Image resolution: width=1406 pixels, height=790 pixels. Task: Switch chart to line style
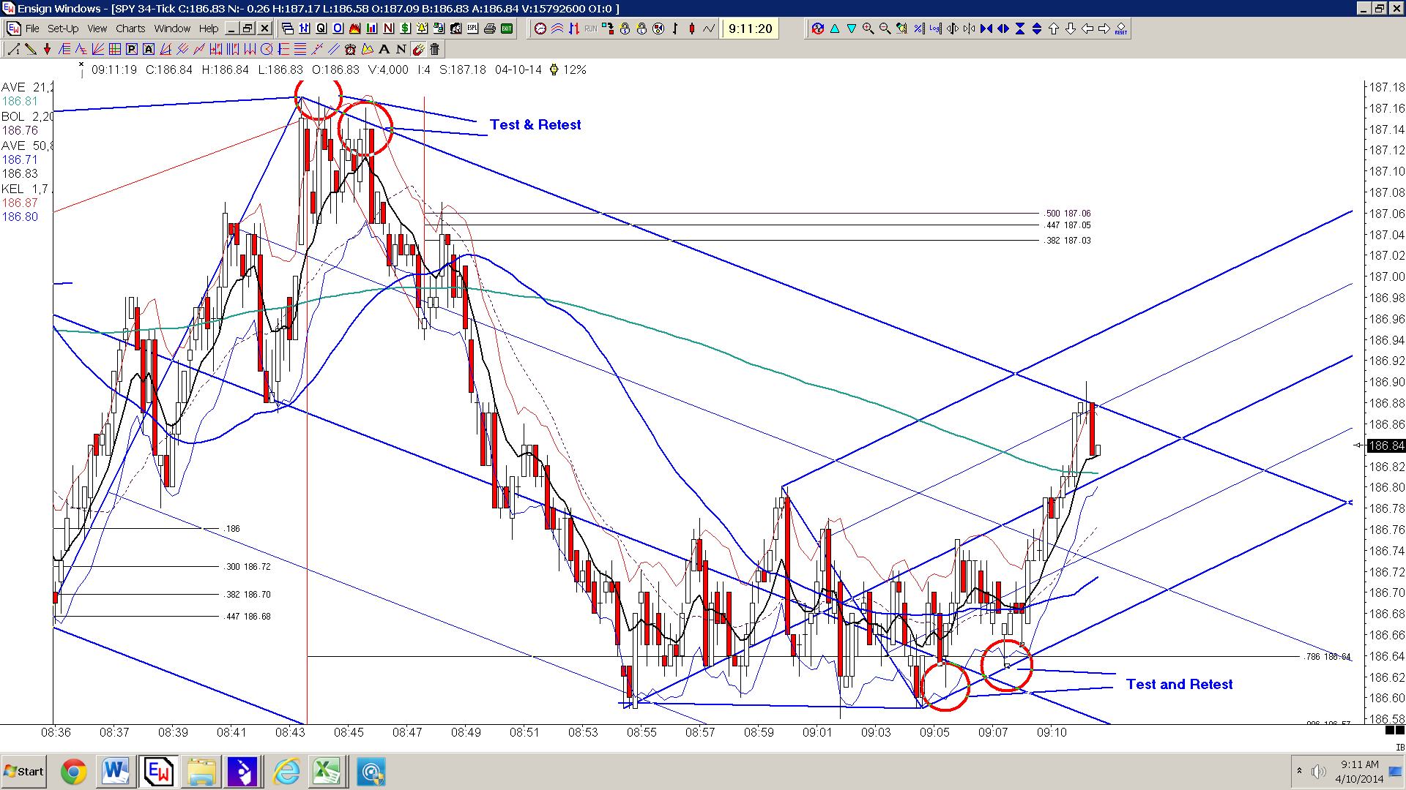pyautogui.click(x=709, y=29)
